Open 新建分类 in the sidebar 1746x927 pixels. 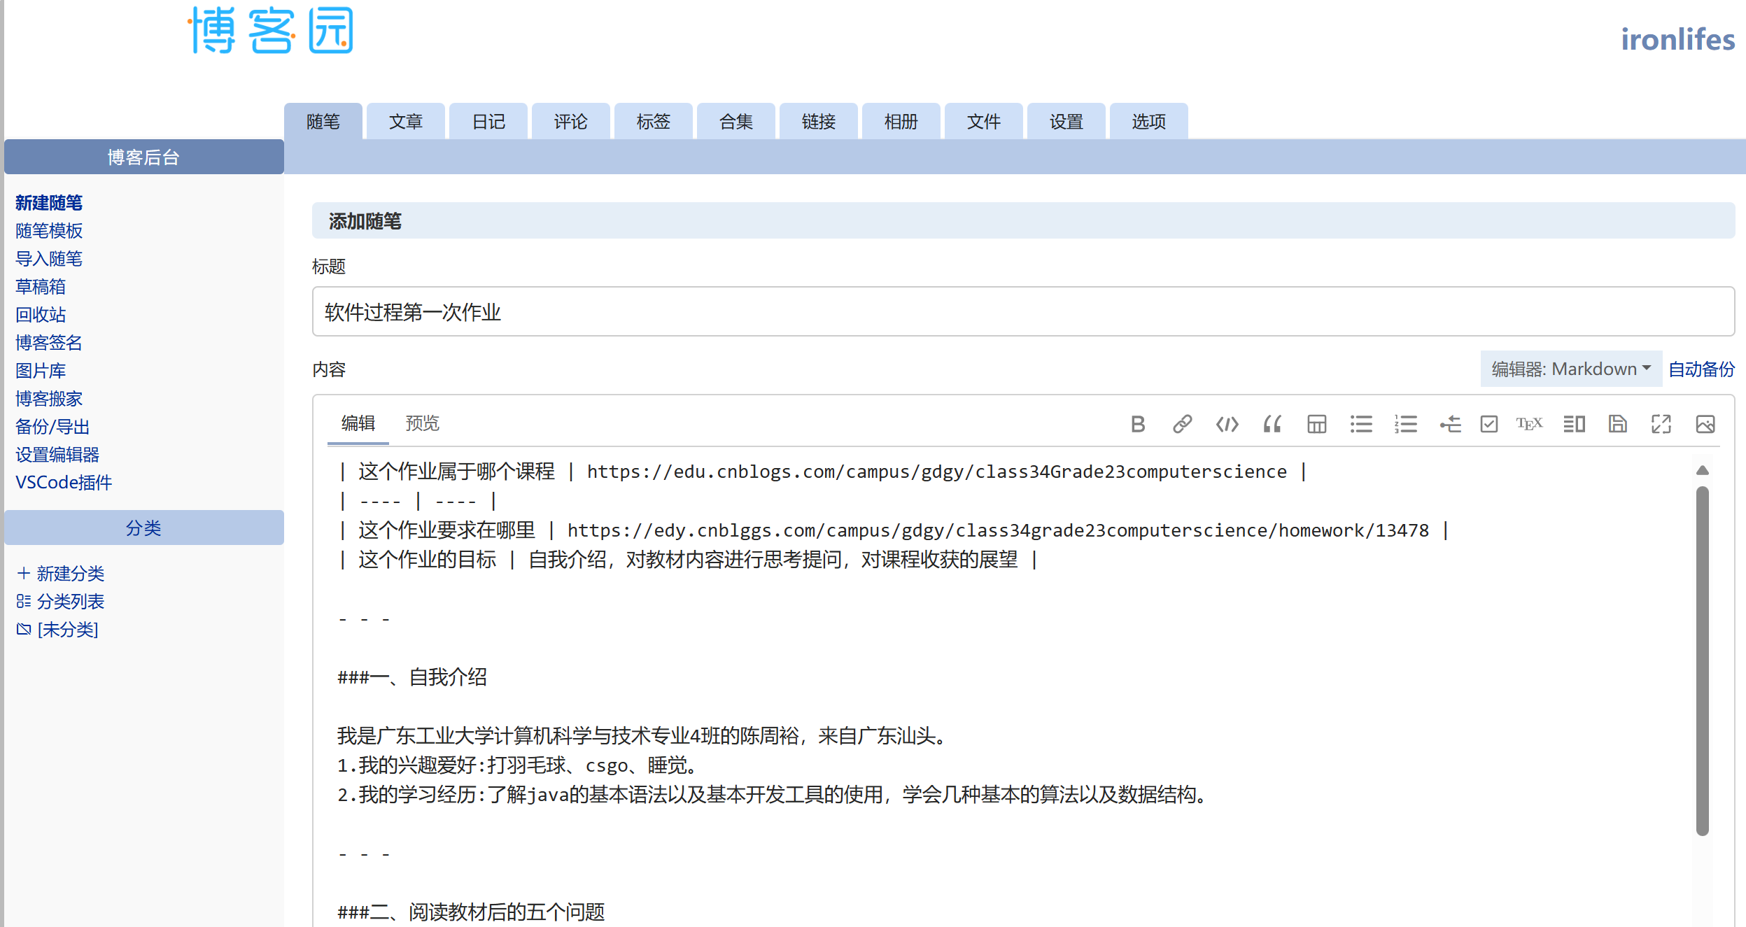pos(70,574)
